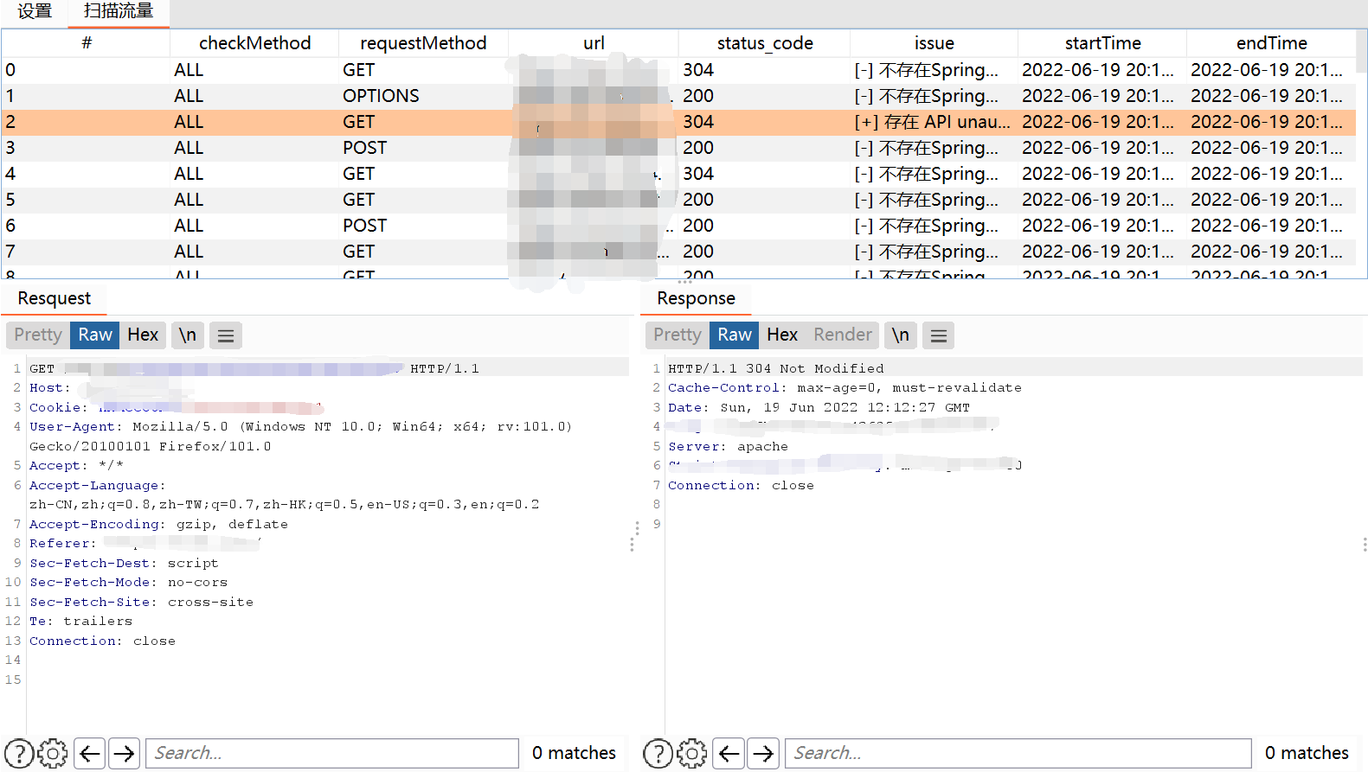Click the request search input field
The height and width of the screenshot is (772, 1368).
click(332, 754)
